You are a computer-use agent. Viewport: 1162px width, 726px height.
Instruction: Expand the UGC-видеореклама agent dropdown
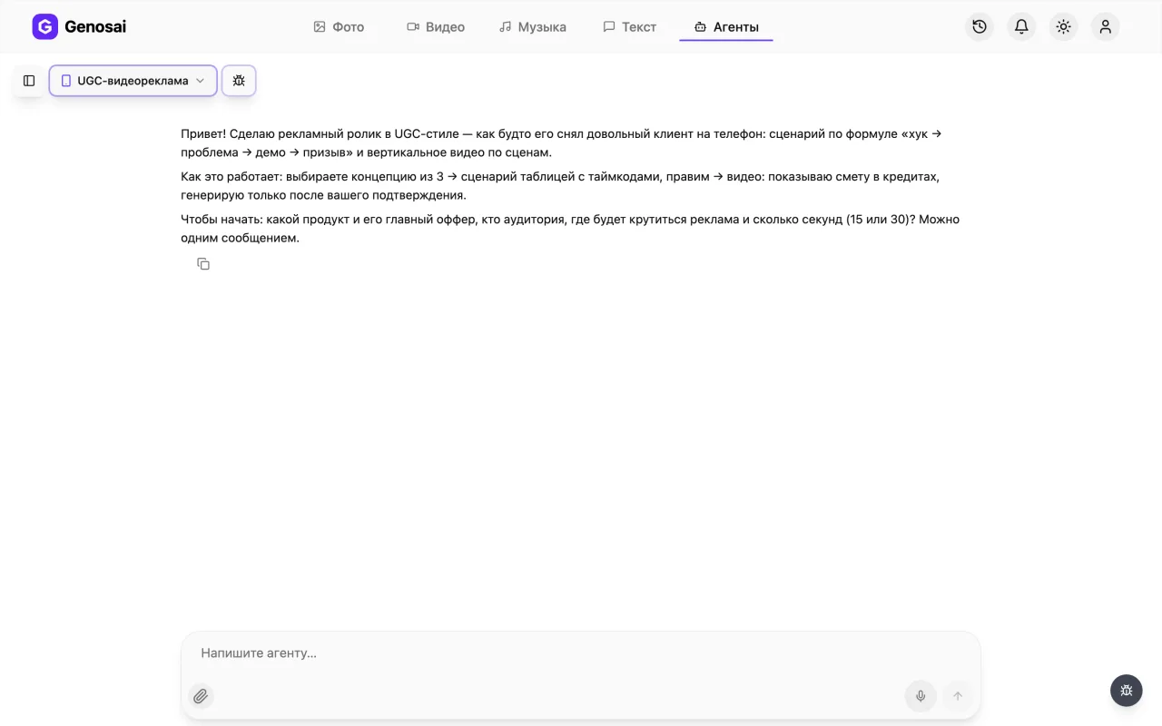click(x=133, y=81)
